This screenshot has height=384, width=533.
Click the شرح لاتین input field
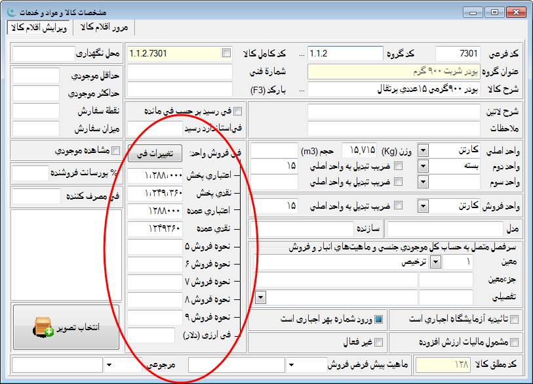click(x=393, y=112)
